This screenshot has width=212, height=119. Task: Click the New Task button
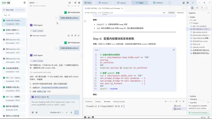pos(14,10)
